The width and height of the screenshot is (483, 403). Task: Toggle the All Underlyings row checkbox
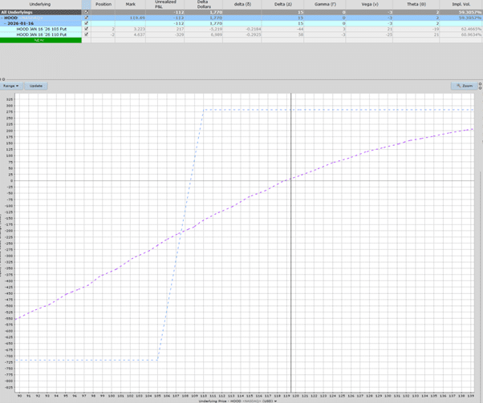[87, 13]
